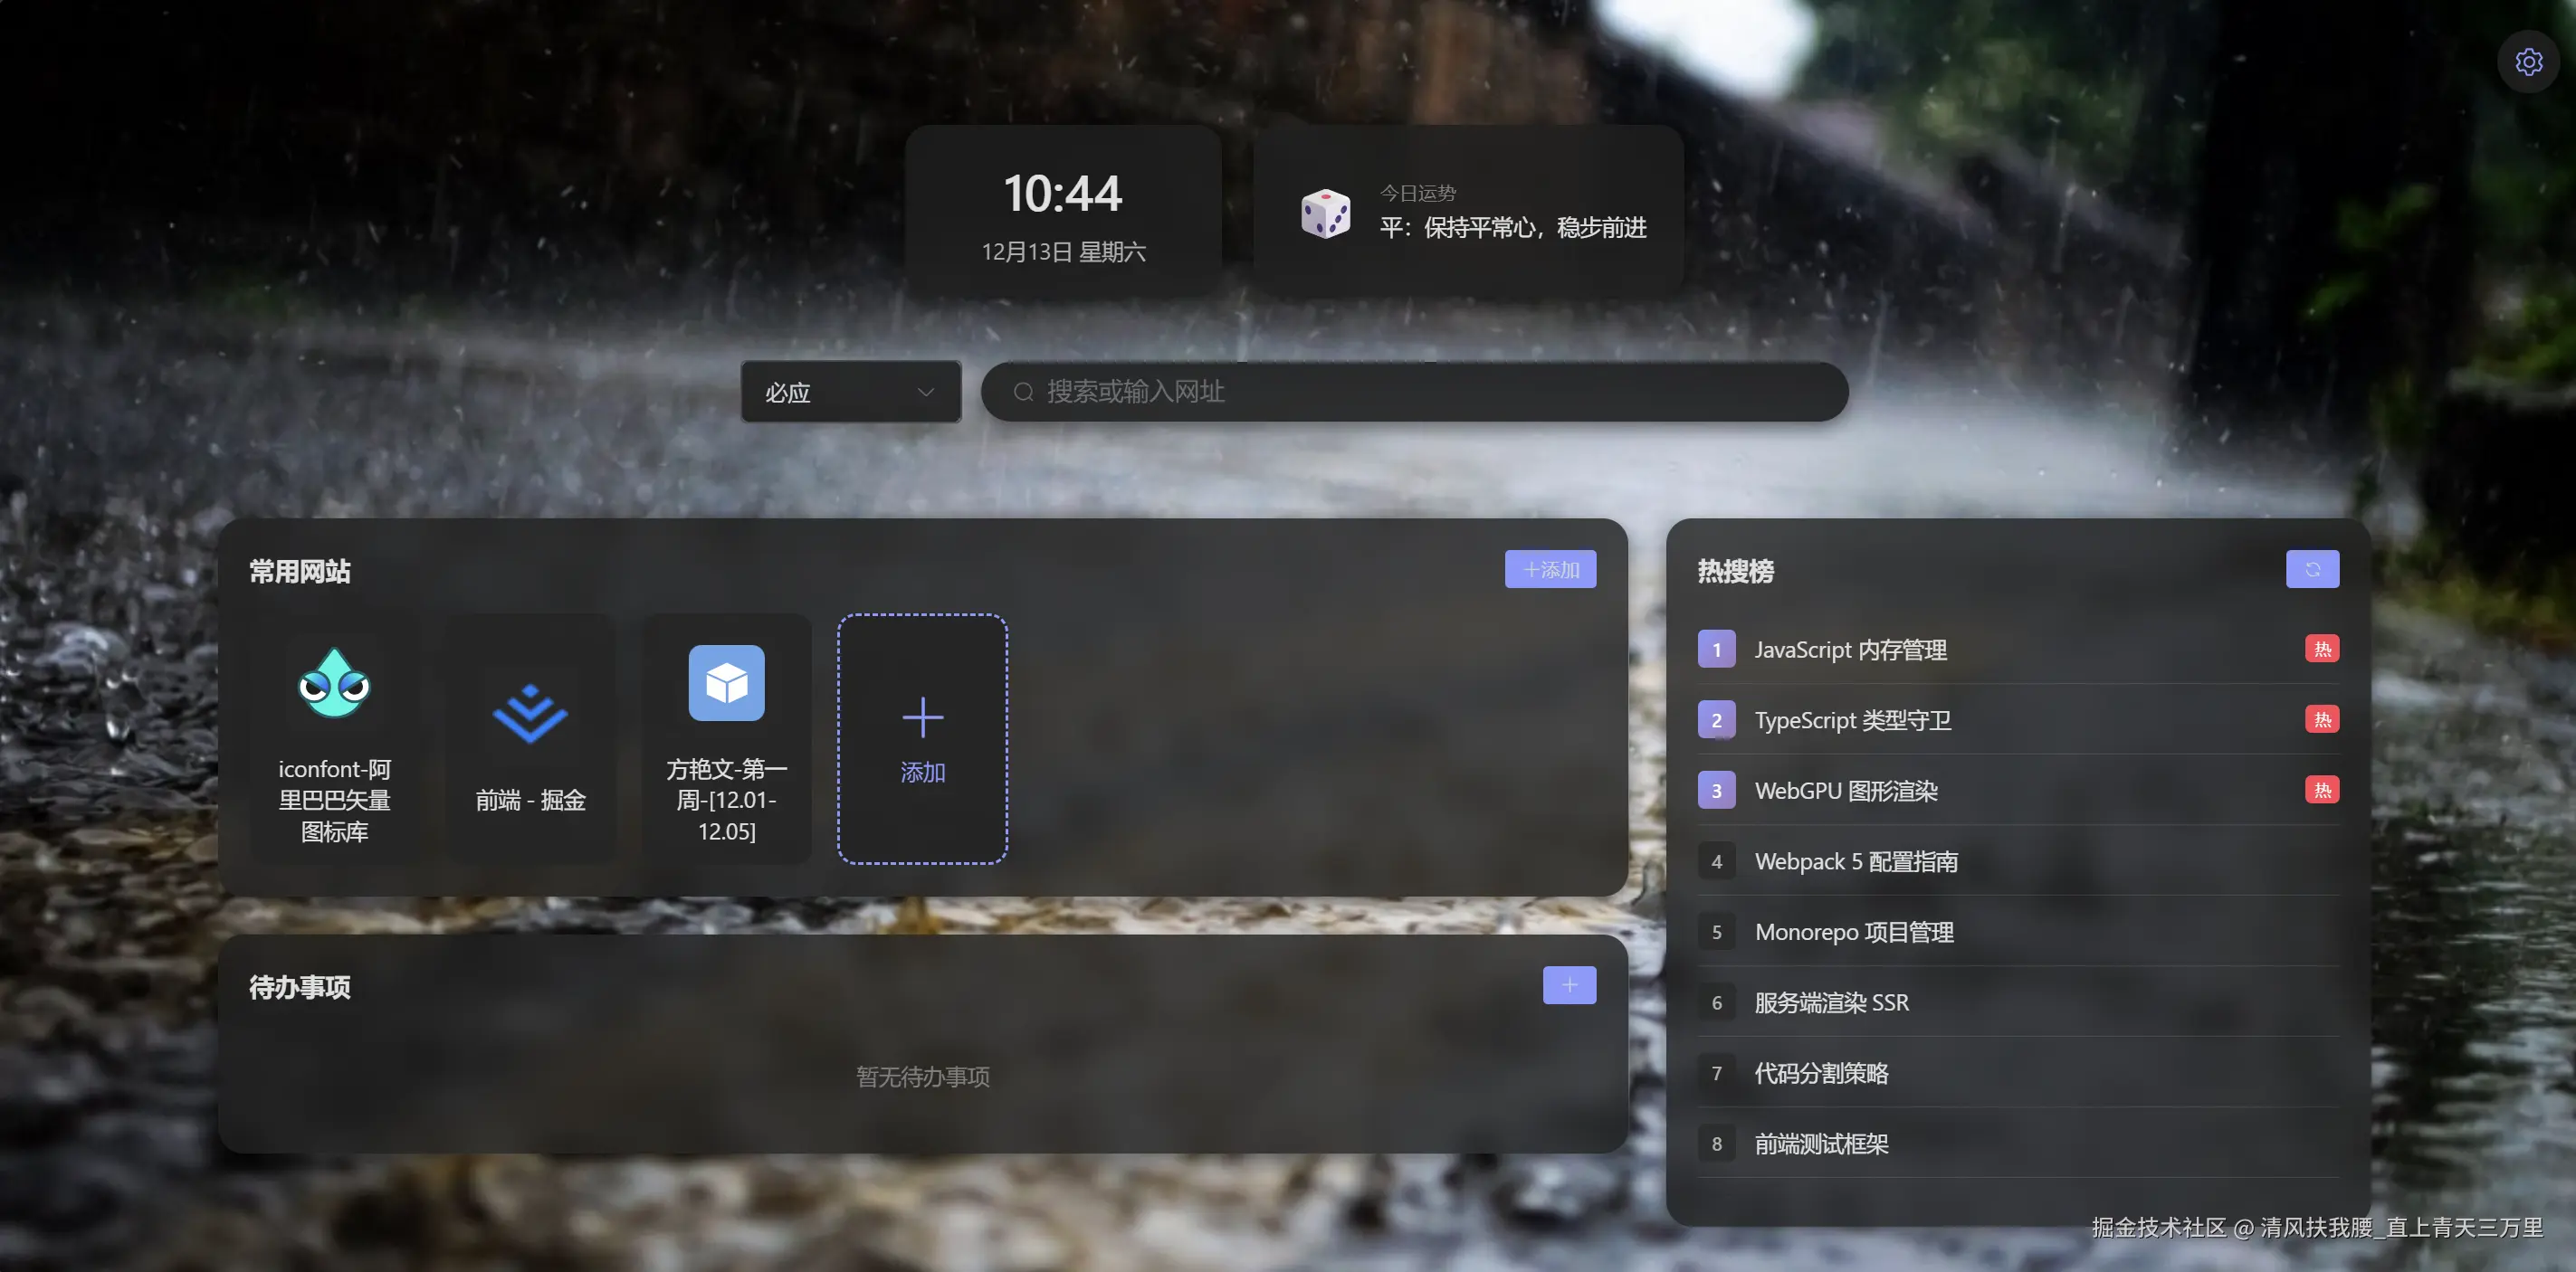Image resolution: width=2576 pixels, height=1272 pixels.
Task: Click hot search entry Monorepo 项目管理
Action: click(x=1854, y=931)
